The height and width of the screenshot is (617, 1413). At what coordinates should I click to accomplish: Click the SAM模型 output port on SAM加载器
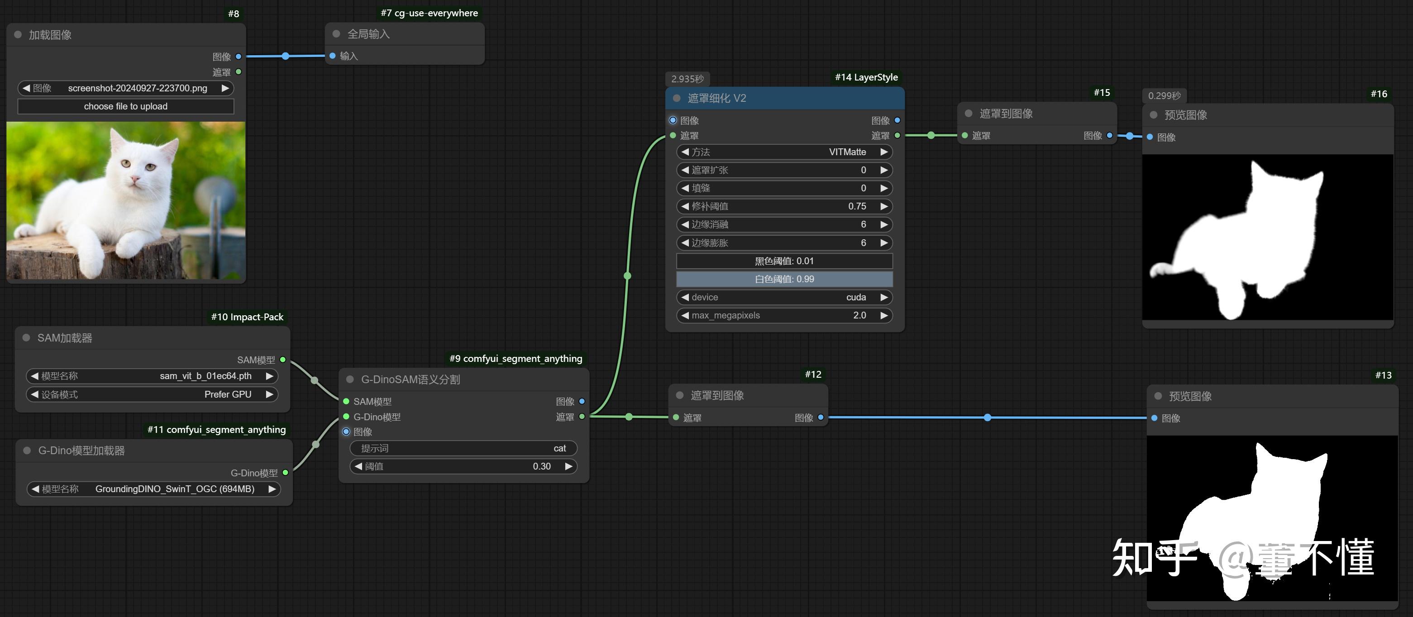point(283,360)
